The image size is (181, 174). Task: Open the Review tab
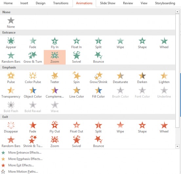coord(128,3)
